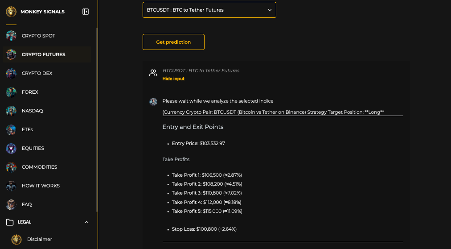Click the Equities avatar icon
This screenshot has width=451, height=249.
11,148
